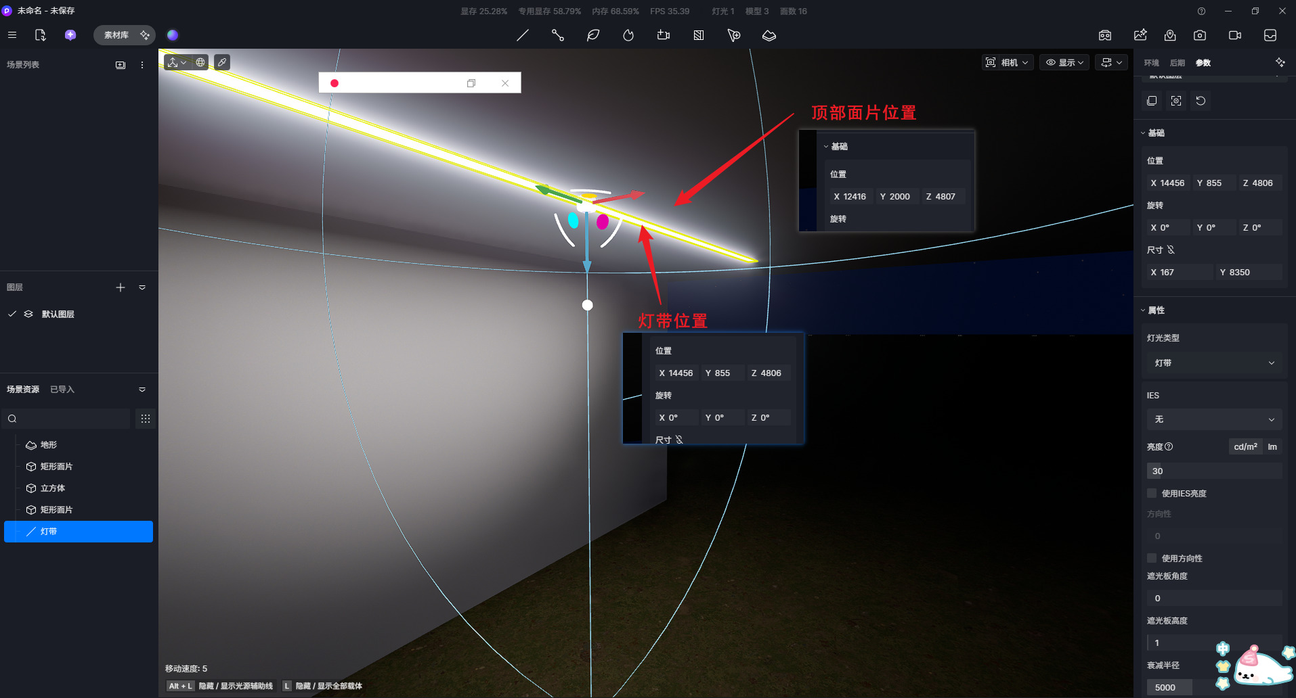Click the pen icon in viewport corner
Screen dimensions: 1296x698
pyautogui.click(x=222, y=62)
